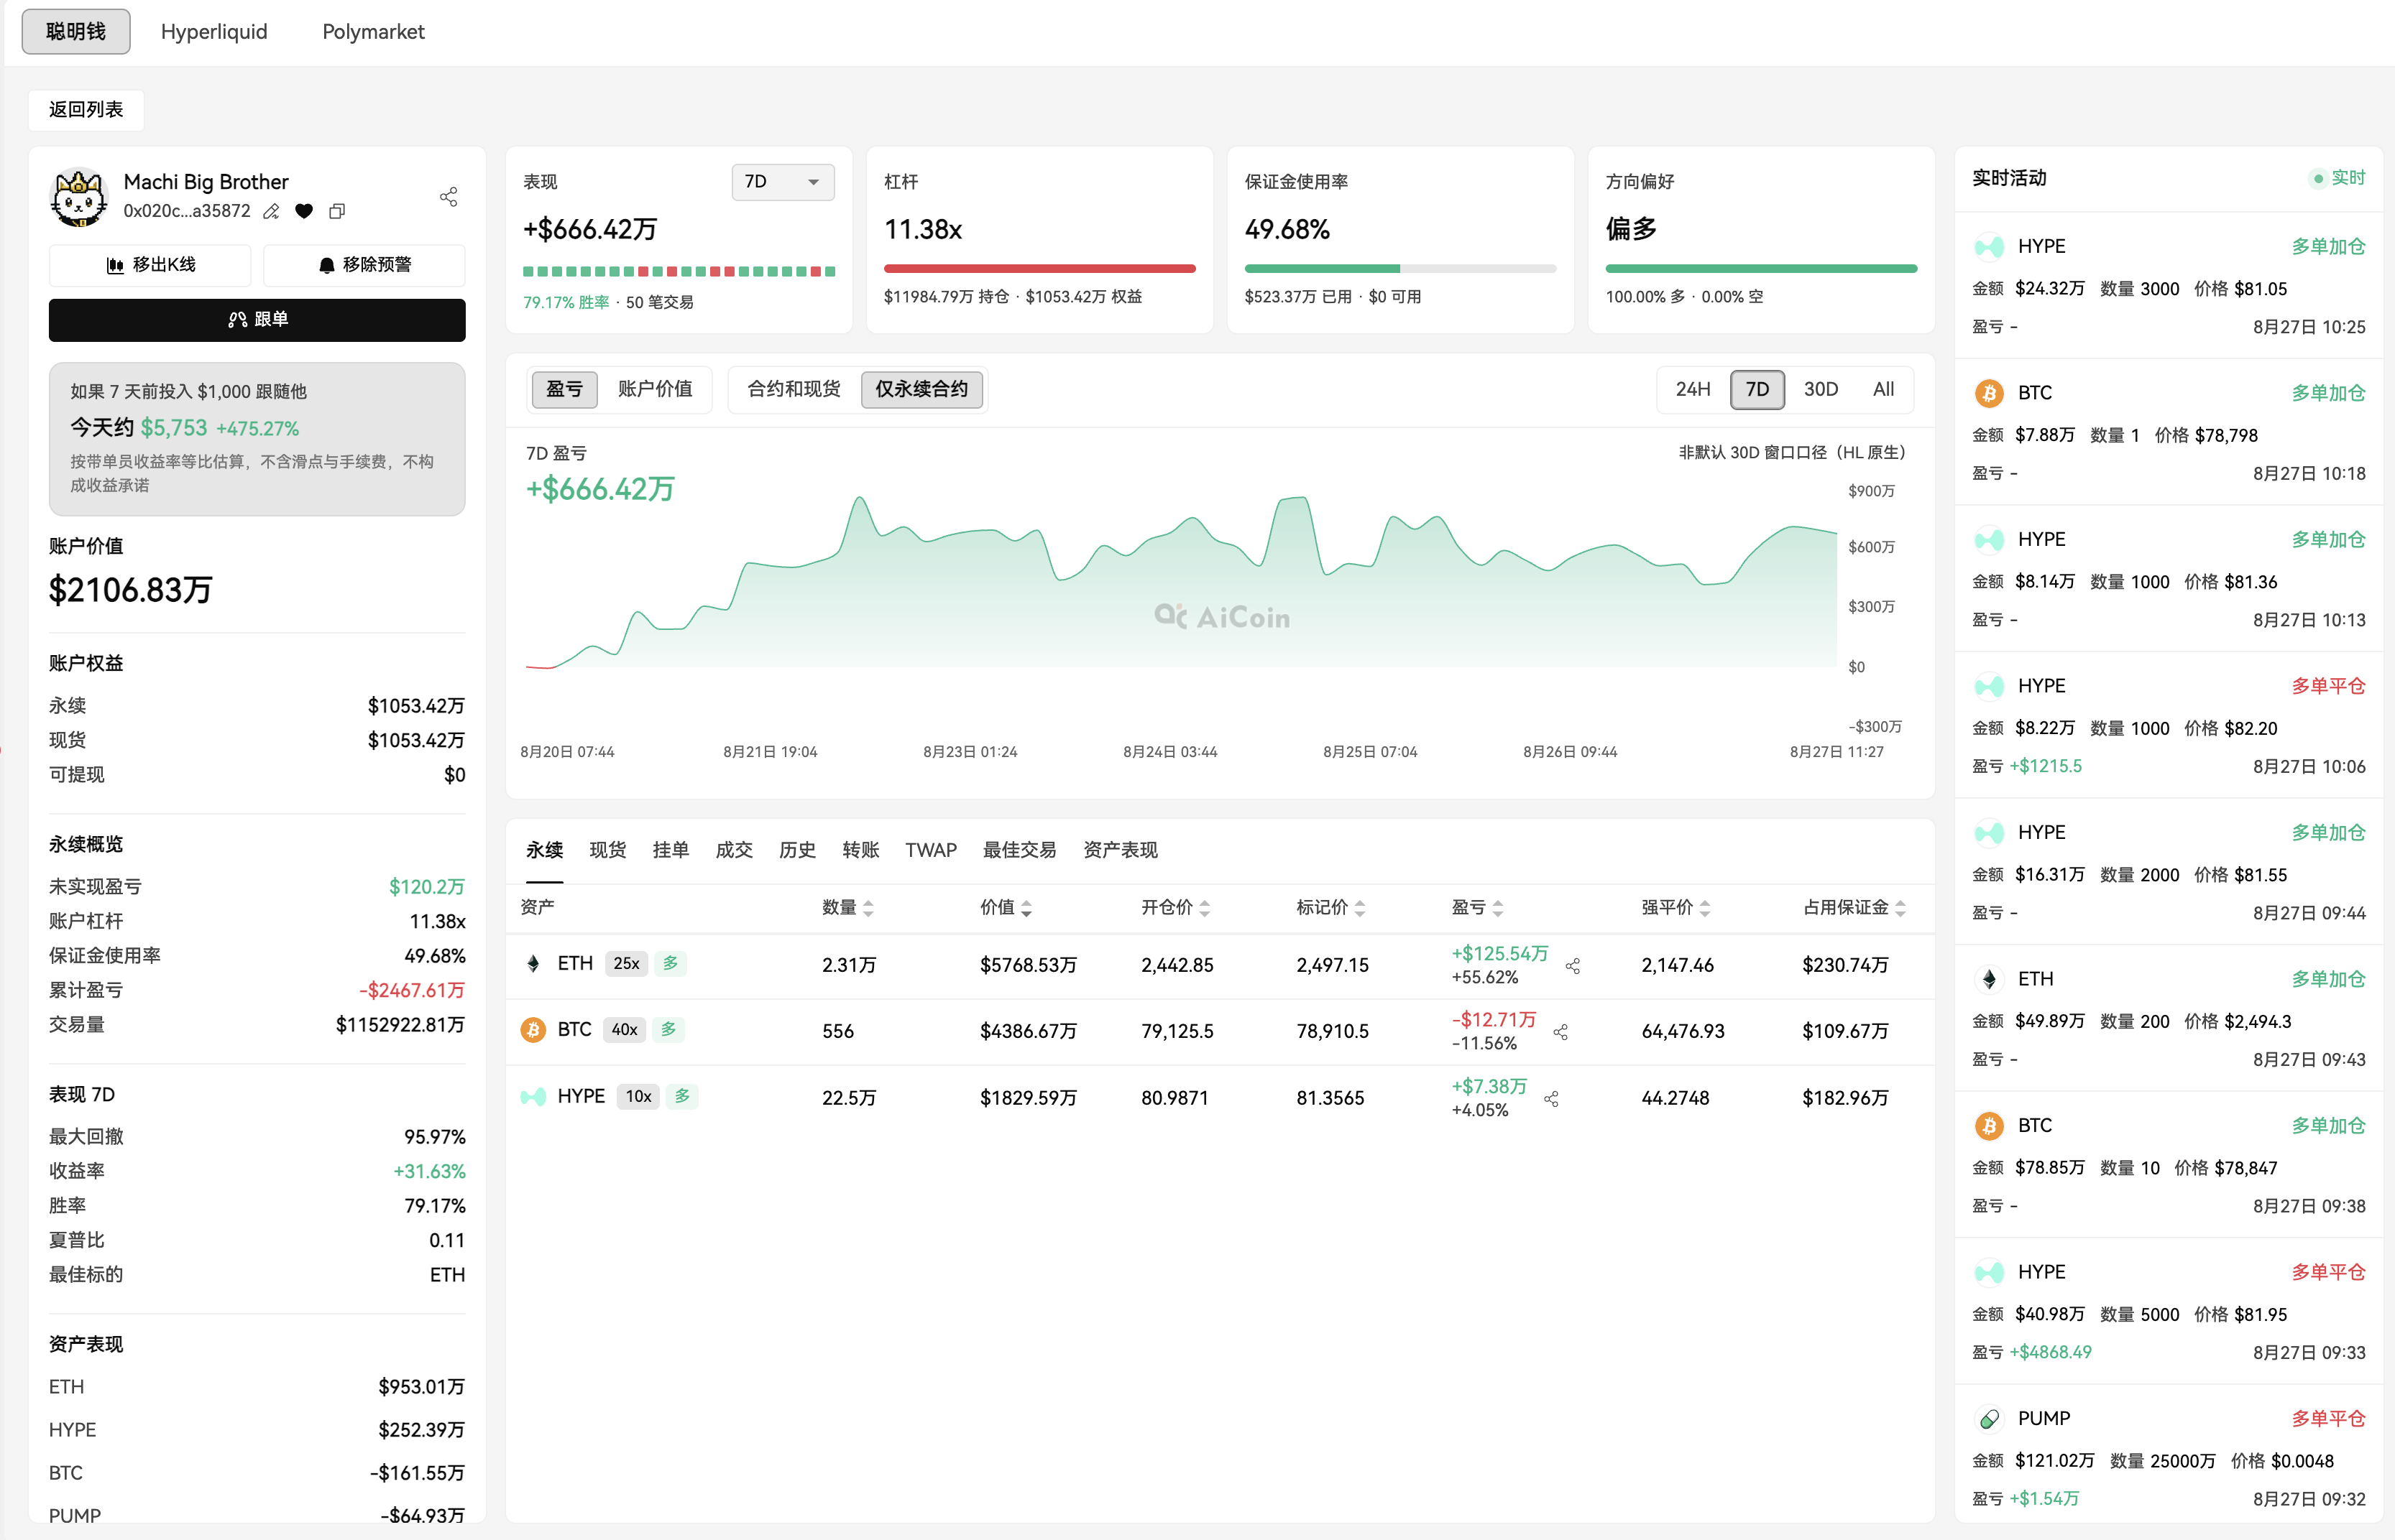
Task: Click the red 杠杆 11.38x progress bar
Action: tap(1039, 269)
